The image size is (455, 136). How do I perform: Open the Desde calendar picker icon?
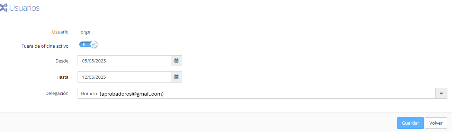(176, 61)
